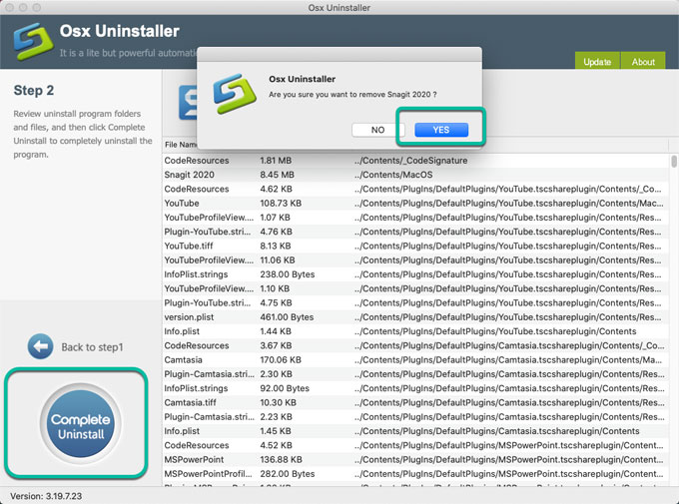Viewport: 679px width, 504px height.
Task: Select the CodeResources 1.81 MB row
Action: pos(415,161)
